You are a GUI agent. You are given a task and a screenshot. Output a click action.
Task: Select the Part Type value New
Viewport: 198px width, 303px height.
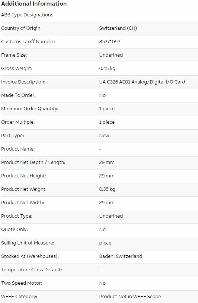(104, 135)
